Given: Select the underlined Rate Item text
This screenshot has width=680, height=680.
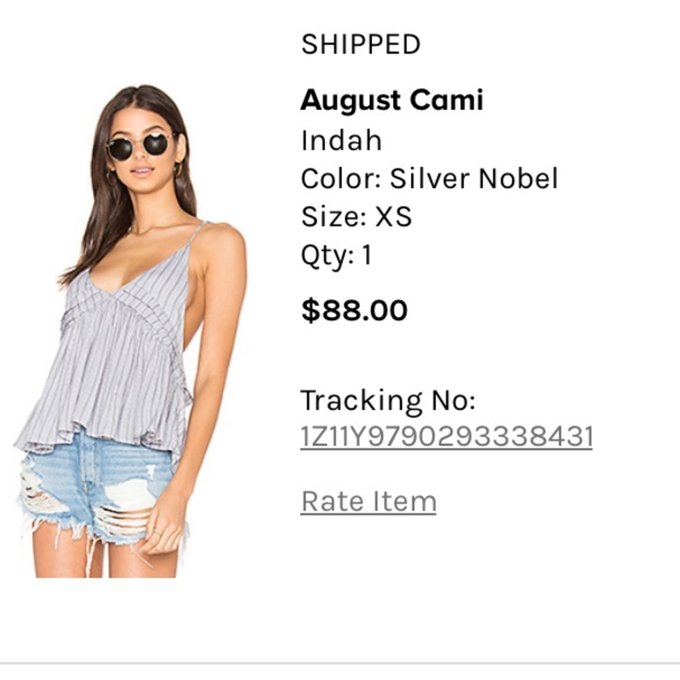Looking at the screenshot, I should tap(368, 500).
